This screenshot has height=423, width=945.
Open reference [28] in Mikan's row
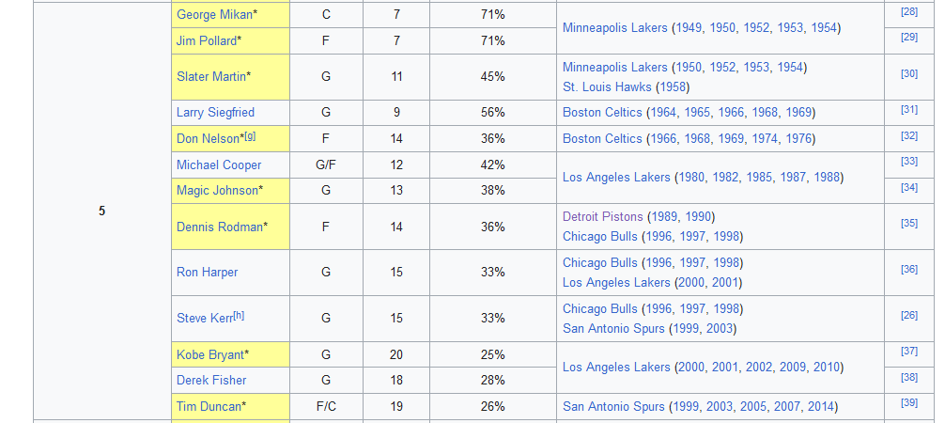tap(908, 12)
